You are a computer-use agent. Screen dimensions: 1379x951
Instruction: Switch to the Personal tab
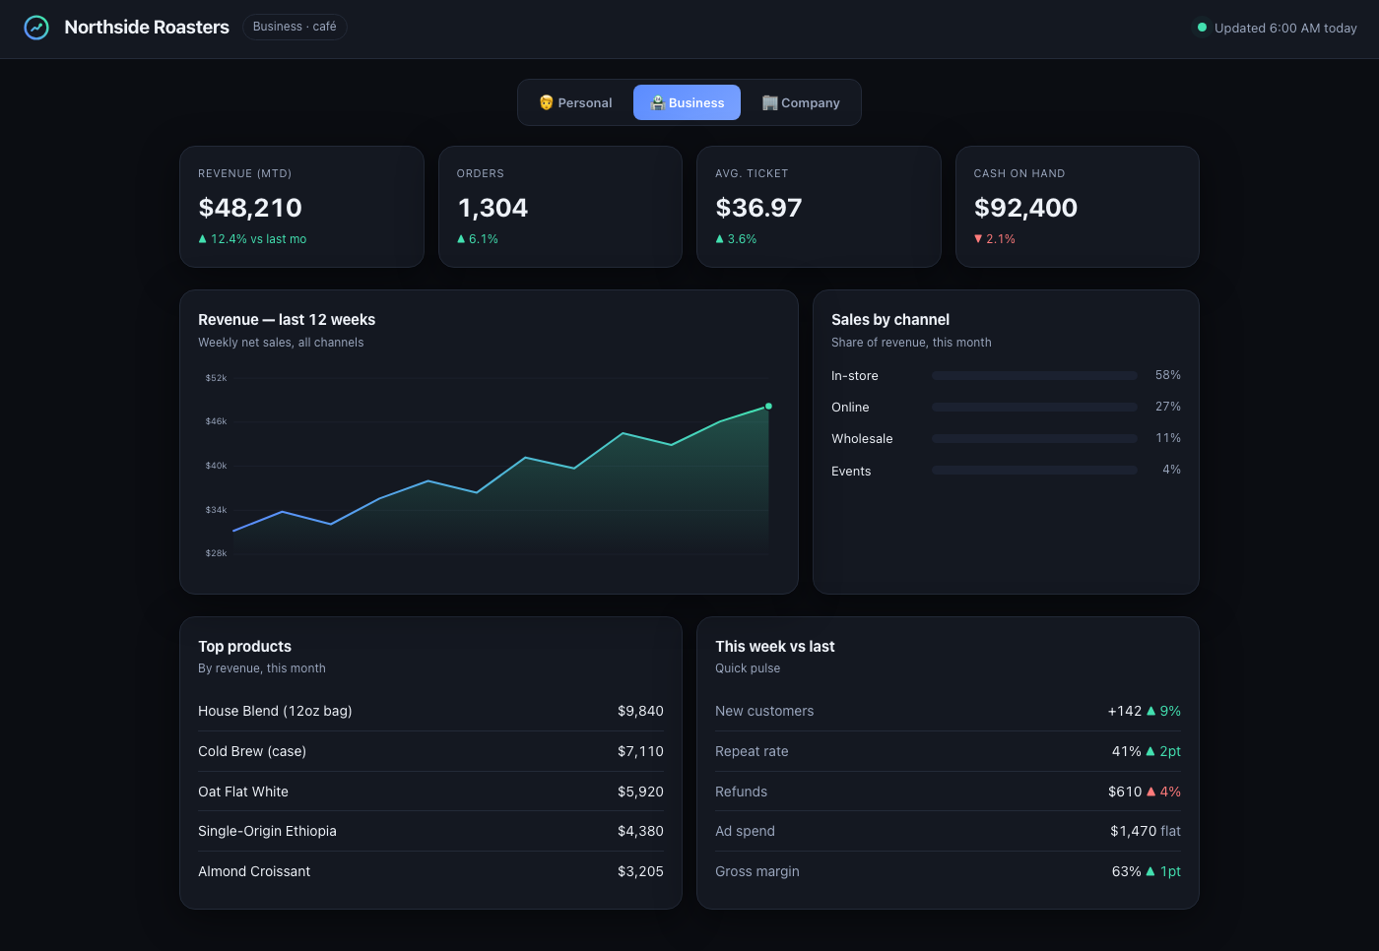(575, 102)
